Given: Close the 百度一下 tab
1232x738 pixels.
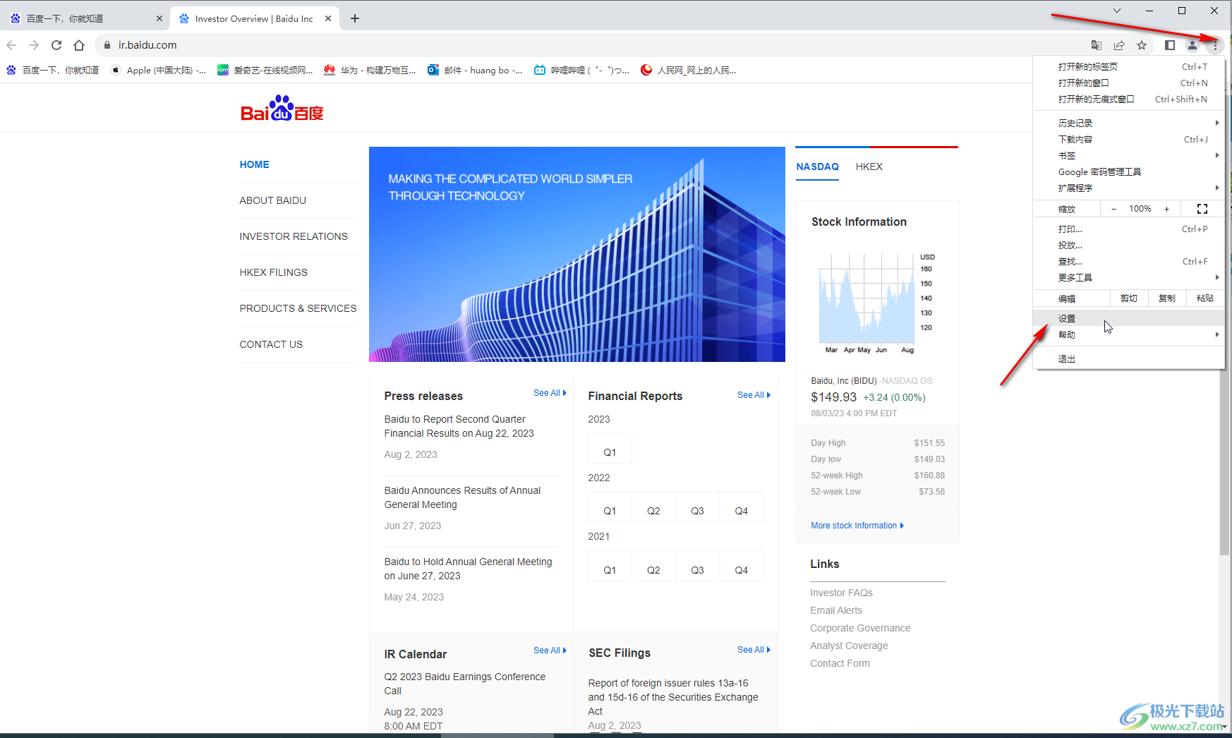Looking at the screenshot, I should tap(159, 18).
